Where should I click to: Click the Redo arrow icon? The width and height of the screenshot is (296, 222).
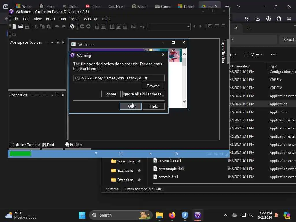click(64, 26)
